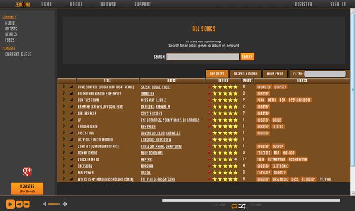Open Artists in the sidebar

pos(11,29)
